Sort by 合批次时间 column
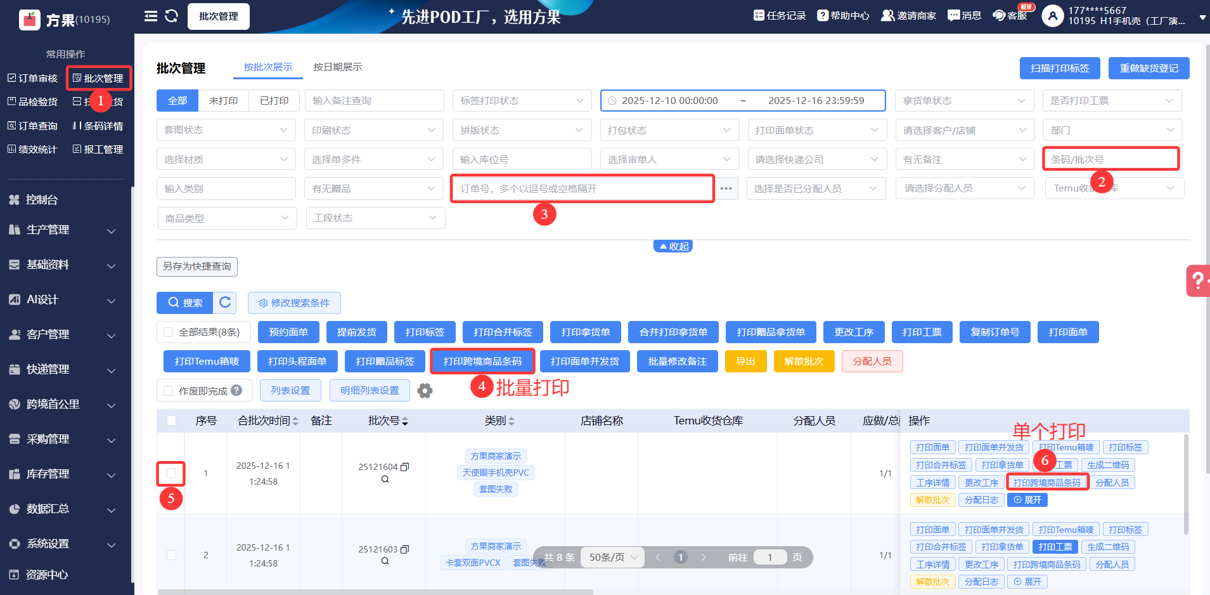 (295, 421)
